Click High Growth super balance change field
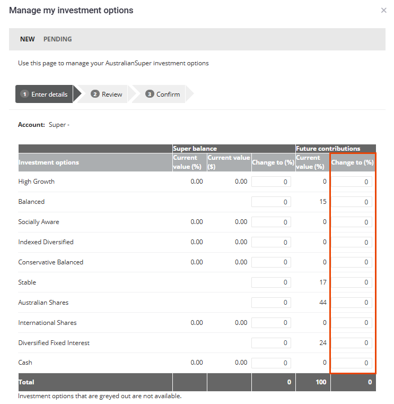The width and height of the screenshot is (394, 404). (271, 182)
